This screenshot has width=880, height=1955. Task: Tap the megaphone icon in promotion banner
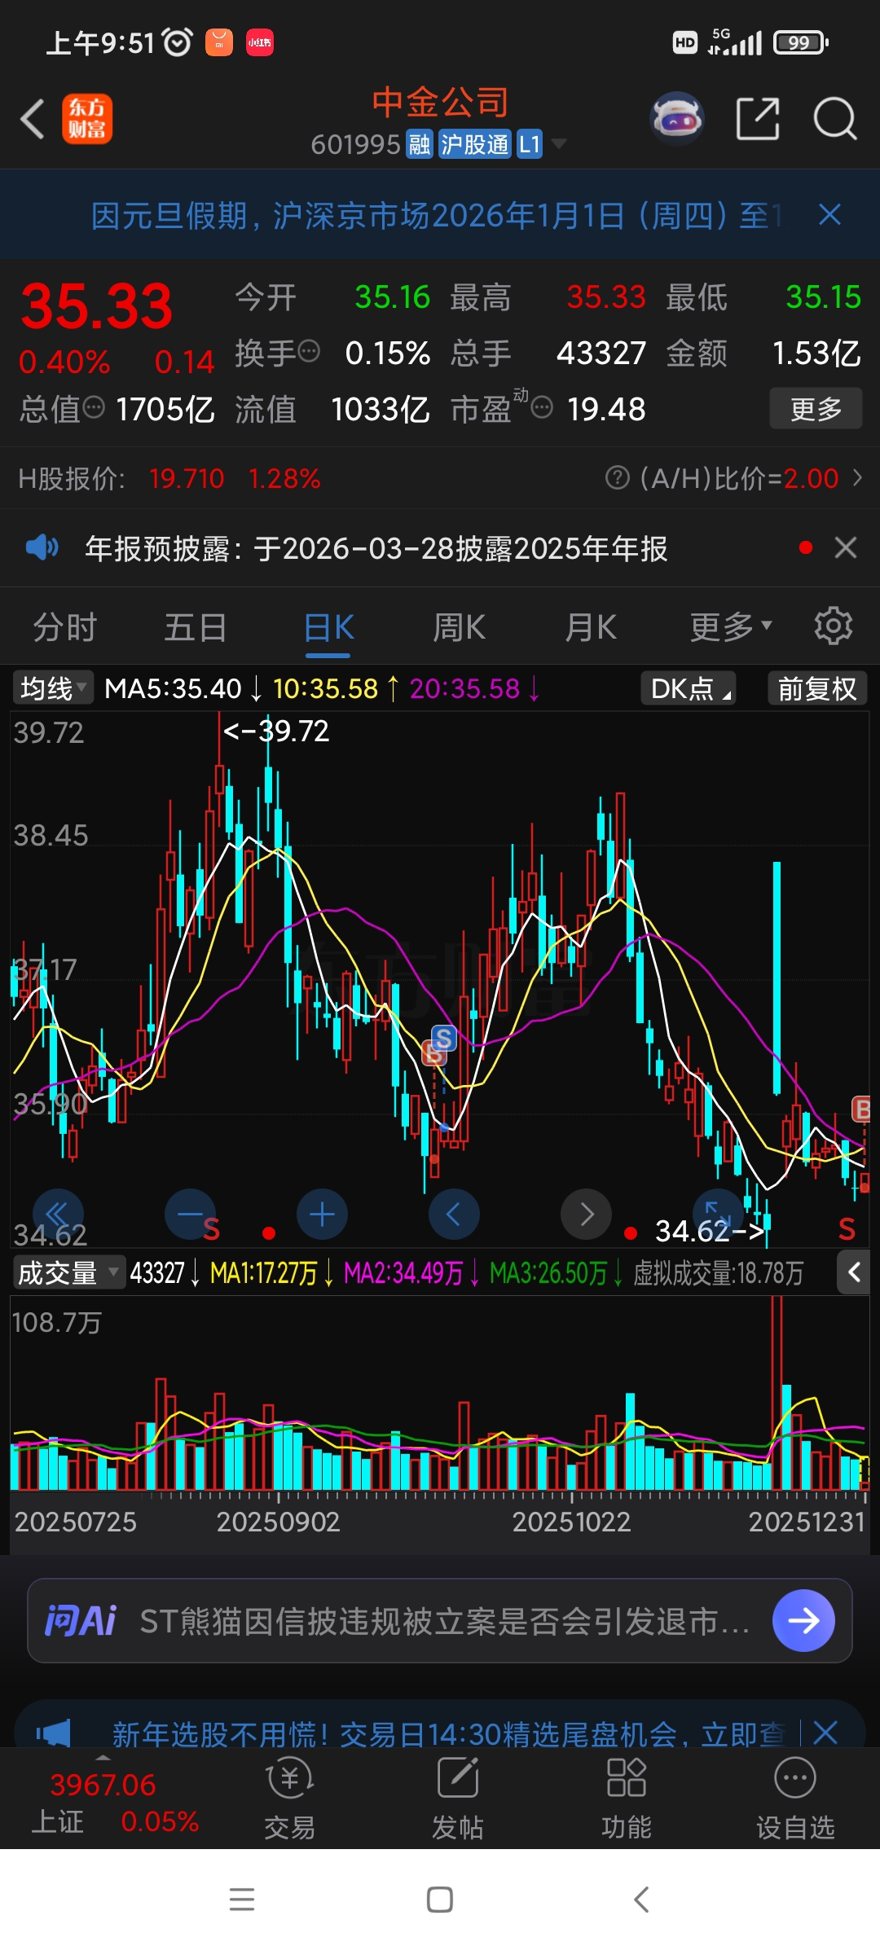pyautogui.click(x=54, y=1733)
